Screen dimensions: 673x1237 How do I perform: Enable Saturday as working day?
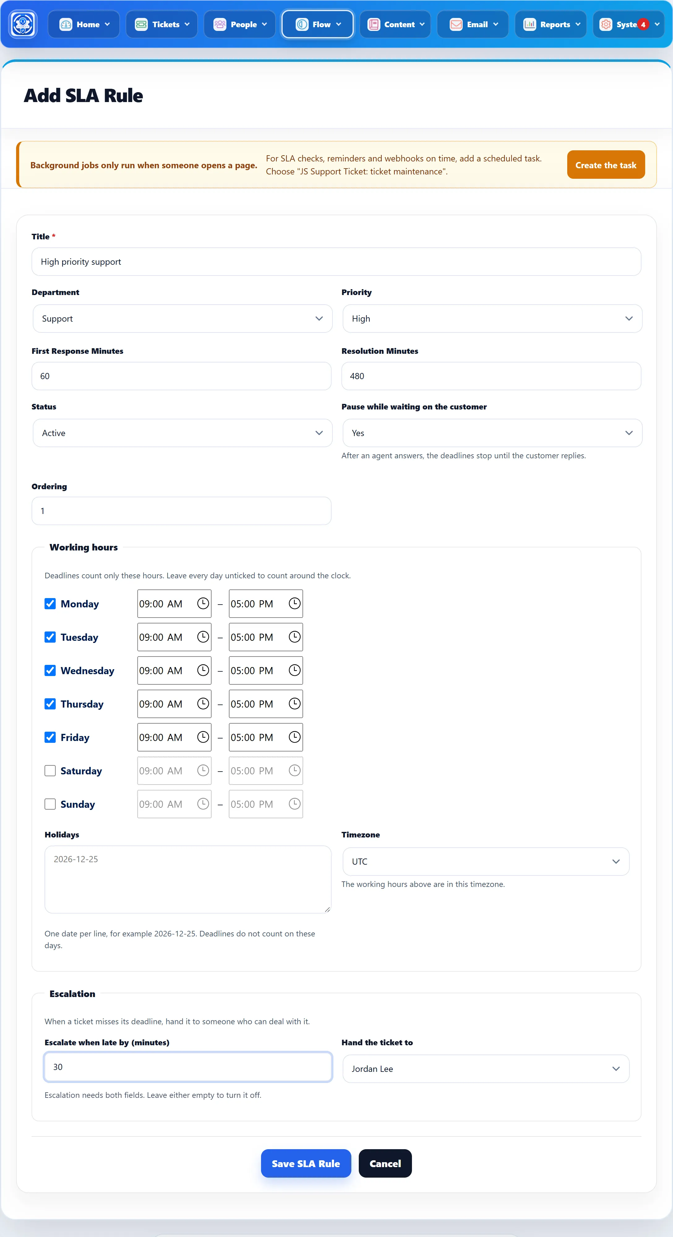coord(50,771)
